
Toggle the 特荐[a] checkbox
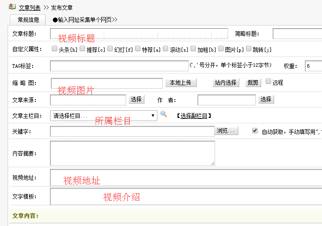138,48
